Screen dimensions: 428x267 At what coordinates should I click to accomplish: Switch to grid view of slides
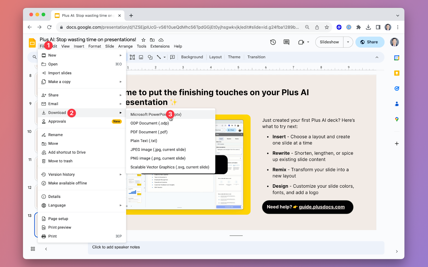point(33,249)
